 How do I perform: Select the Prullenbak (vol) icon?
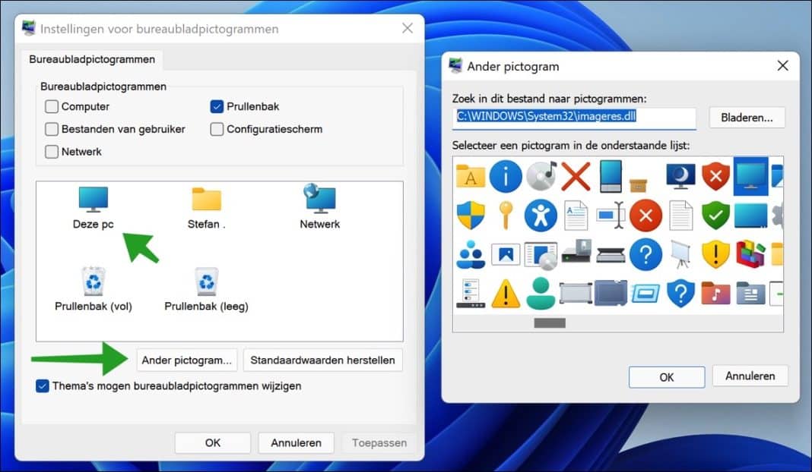click(93, 281)
